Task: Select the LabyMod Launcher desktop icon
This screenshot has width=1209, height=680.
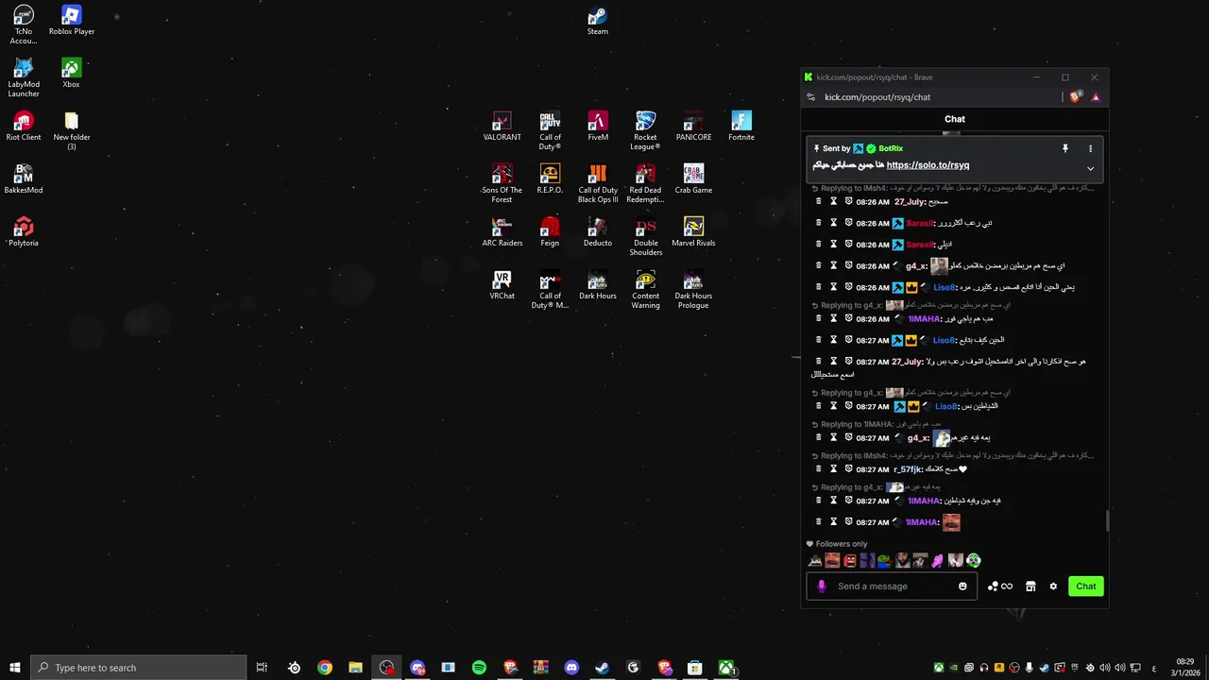Action: point(24,77)
